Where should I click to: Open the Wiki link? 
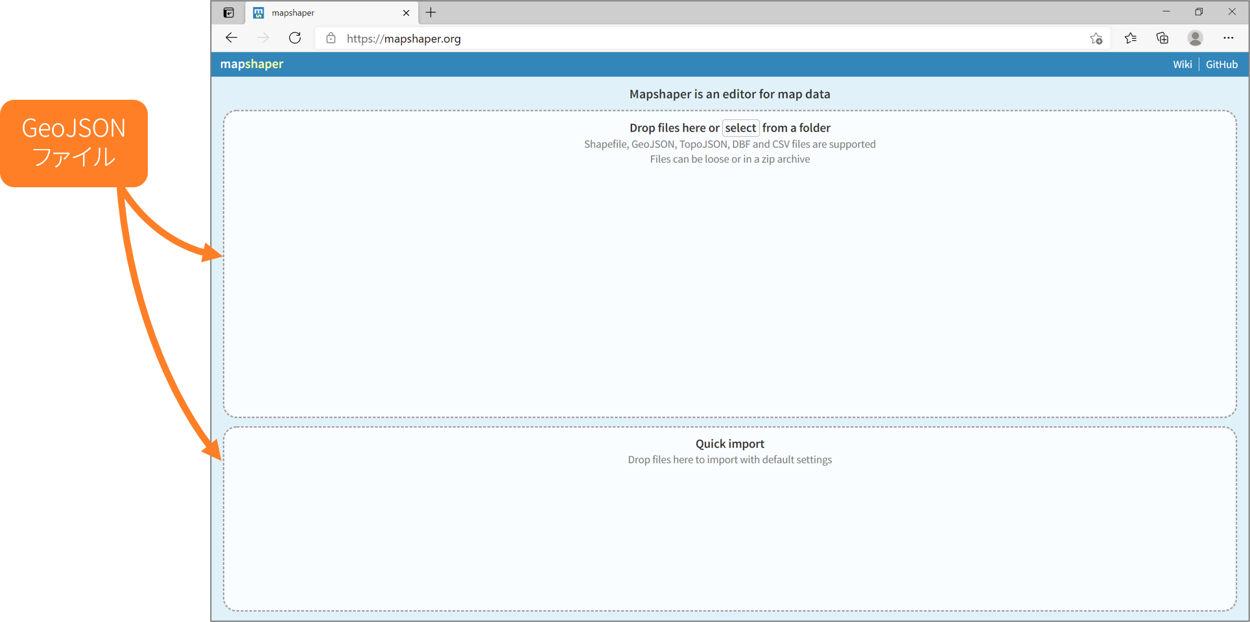coord(1182,64)
